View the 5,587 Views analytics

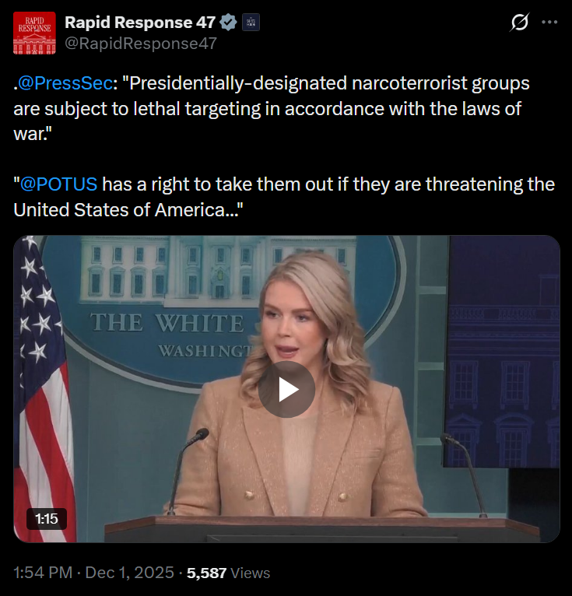tap(229, 573)
